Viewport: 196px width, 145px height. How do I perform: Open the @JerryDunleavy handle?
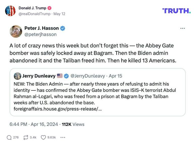[87, 76]
